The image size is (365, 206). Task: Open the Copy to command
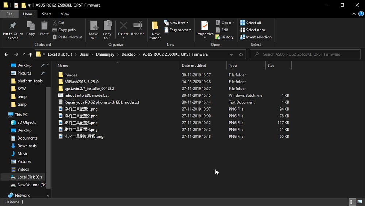107,30
